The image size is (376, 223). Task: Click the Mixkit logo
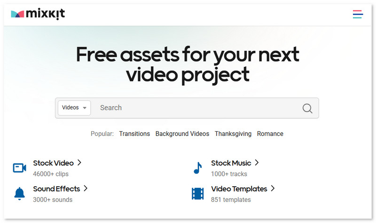click(x=38, y=14)
